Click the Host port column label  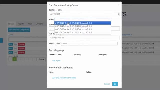pyautogui.click(x=103, y=55)
